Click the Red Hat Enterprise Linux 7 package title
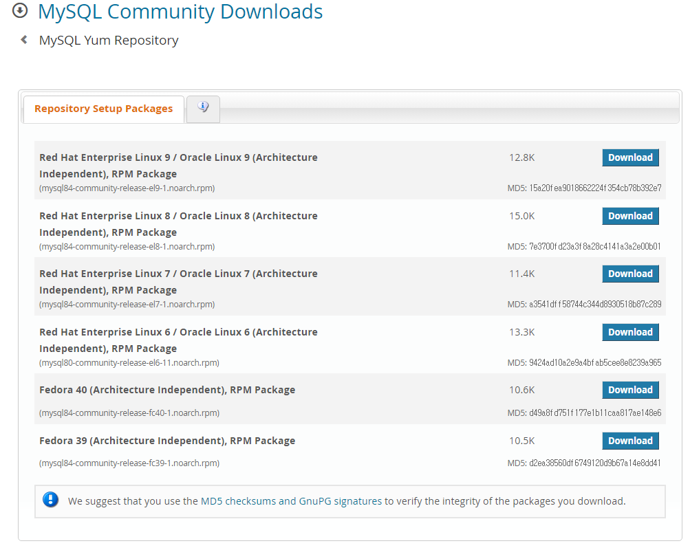690x550 pixels. [178, 282]
